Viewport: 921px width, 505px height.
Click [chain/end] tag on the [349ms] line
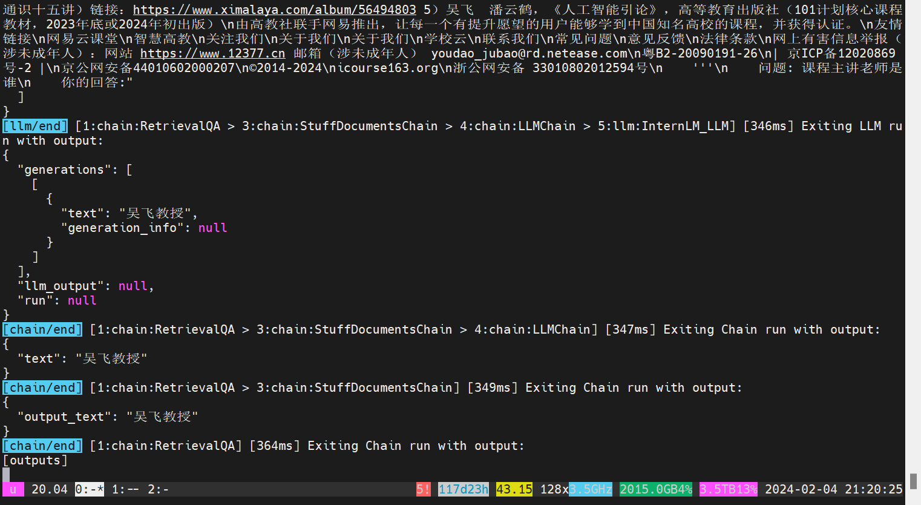click(42, 388)
